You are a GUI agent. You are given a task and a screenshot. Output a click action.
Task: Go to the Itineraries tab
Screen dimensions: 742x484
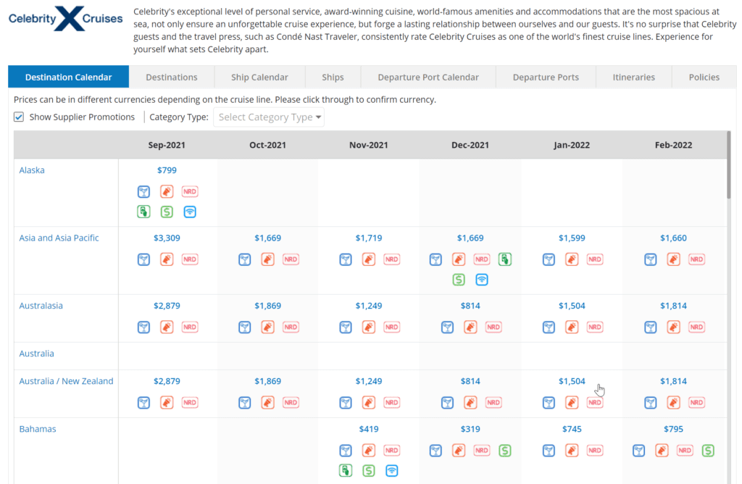point(633,77)
